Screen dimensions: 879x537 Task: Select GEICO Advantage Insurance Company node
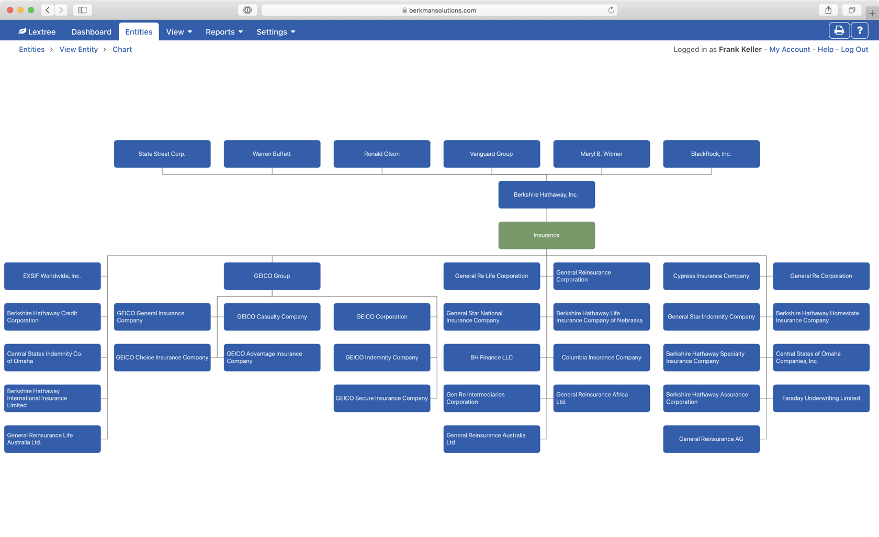[x=272, y=358]
